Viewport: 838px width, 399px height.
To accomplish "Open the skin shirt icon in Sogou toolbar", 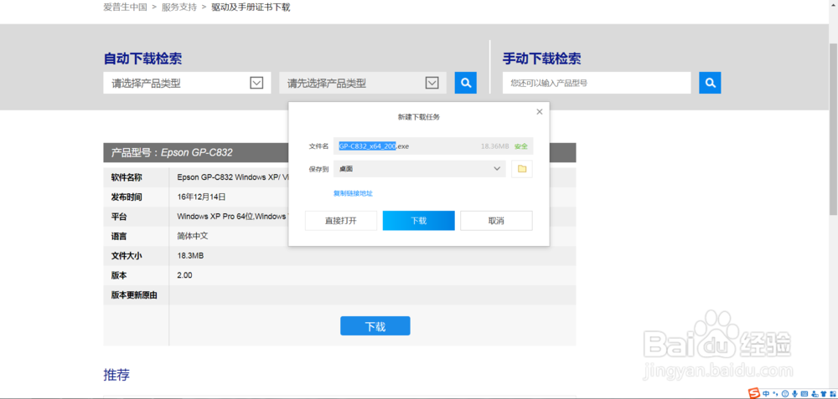I will pyautogui.click(x=824, y=394).
